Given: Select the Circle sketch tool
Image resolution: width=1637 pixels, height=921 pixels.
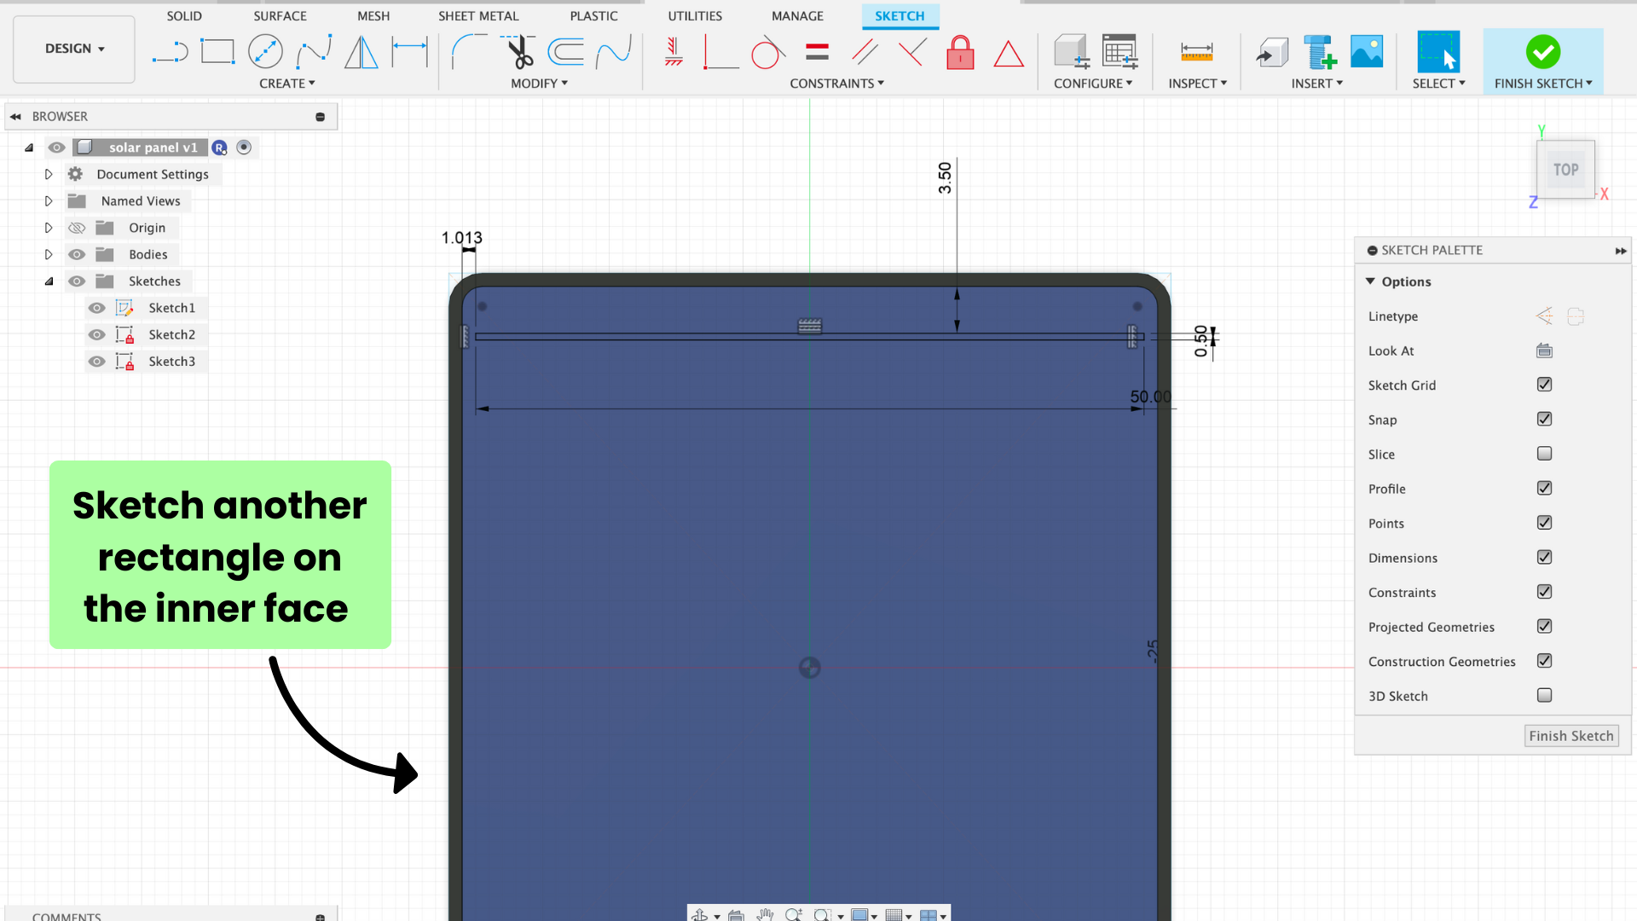Looking at the screenshot, I should click(265, 52).
